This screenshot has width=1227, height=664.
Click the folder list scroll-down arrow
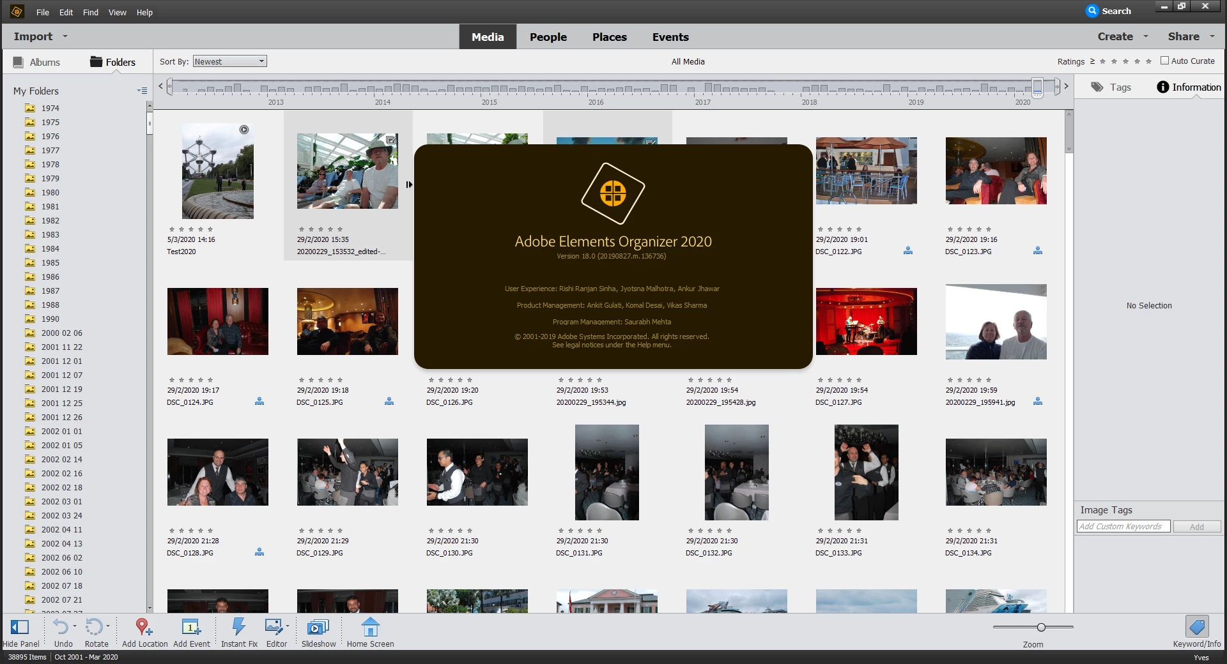tap(150, 609)
